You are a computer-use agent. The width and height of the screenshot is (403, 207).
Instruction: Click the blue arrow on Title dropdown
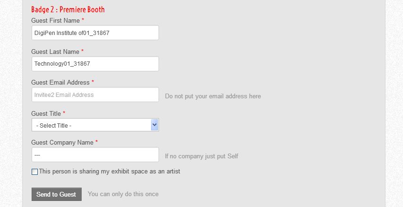154,125
